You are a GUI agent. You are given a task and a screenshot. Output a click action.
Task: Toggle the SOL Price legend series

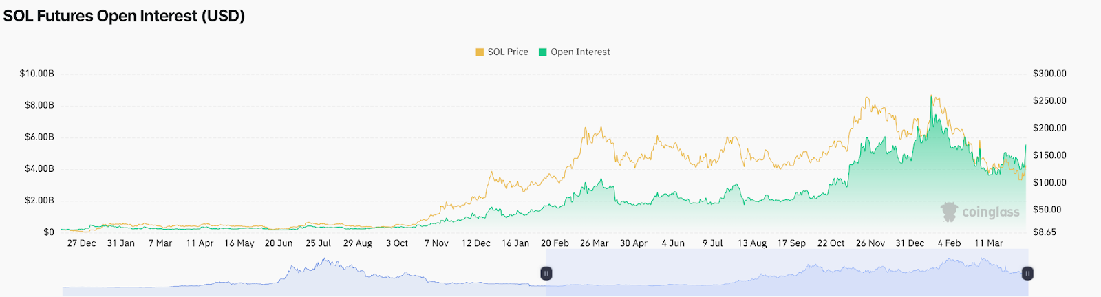508,52
